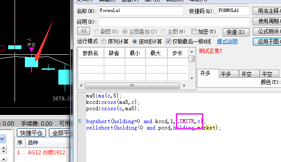Select 序列计算 run mode
The image size is (281, 162).
(104, 41)
